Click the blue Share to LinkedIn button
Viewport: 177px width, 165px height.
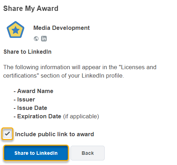click(36, 153)
